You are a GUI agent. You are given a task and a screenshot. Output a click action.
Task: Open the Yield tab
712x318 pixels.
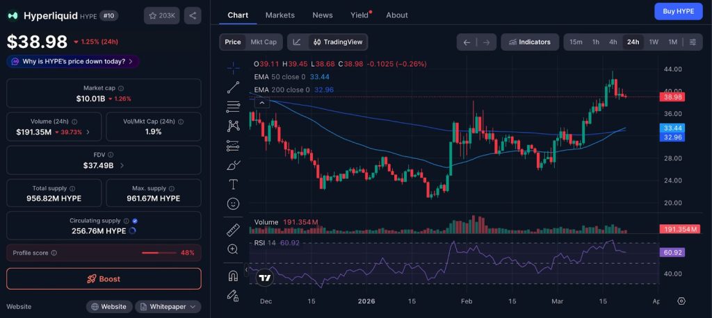tap(359, 15)
